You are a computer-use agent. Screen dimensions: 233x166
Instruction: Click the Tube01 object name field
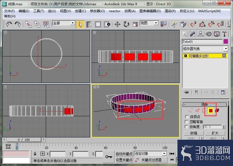pos(202,41)
